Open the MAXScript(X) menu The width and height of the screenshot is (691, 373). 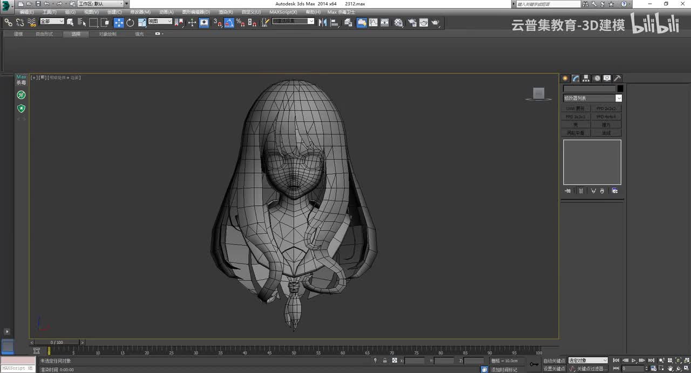tap(283, 12)
